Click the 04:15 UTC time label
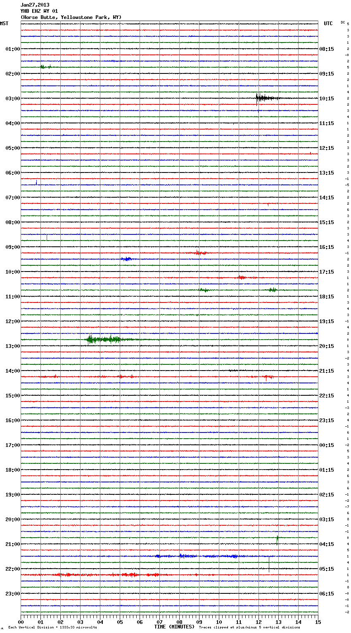 (327, 544)
